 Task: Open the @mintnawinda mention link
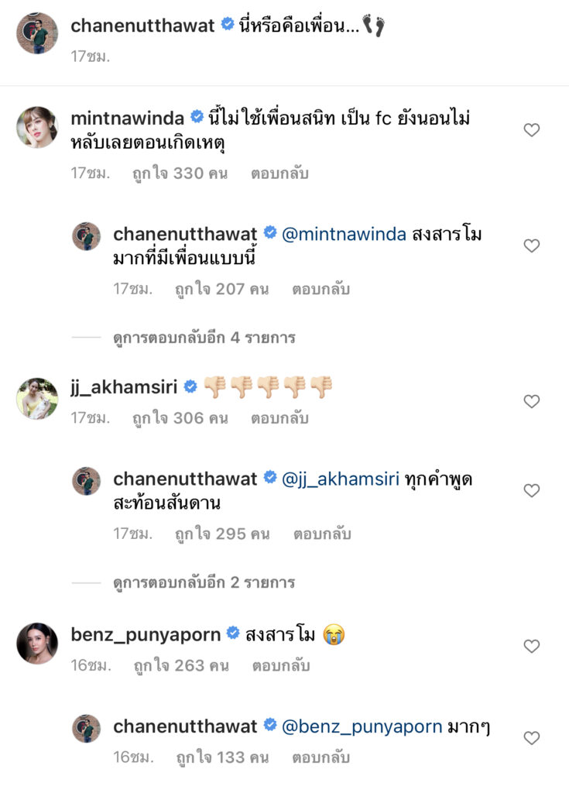point(344,234)
